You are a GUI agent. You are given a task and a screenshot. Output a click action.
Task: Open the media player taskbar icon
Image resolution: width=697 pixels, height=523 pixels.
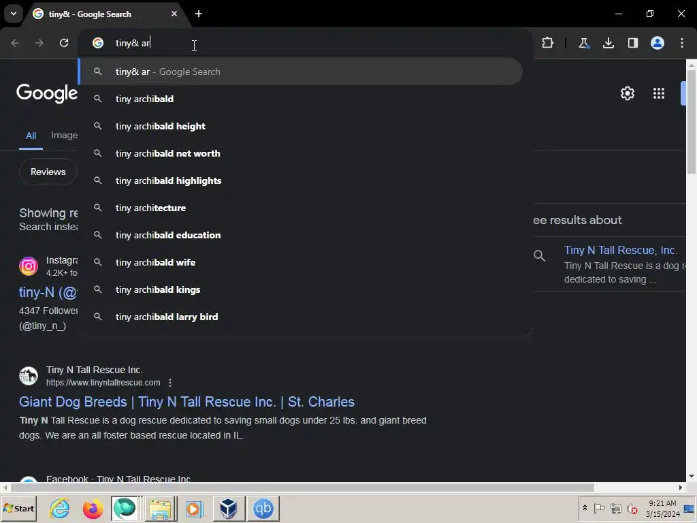194,508
